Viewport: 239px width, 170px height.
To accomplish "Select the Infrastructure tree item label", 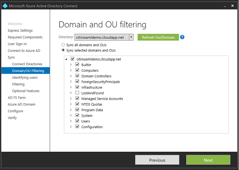I will click(x=91, y=88).
